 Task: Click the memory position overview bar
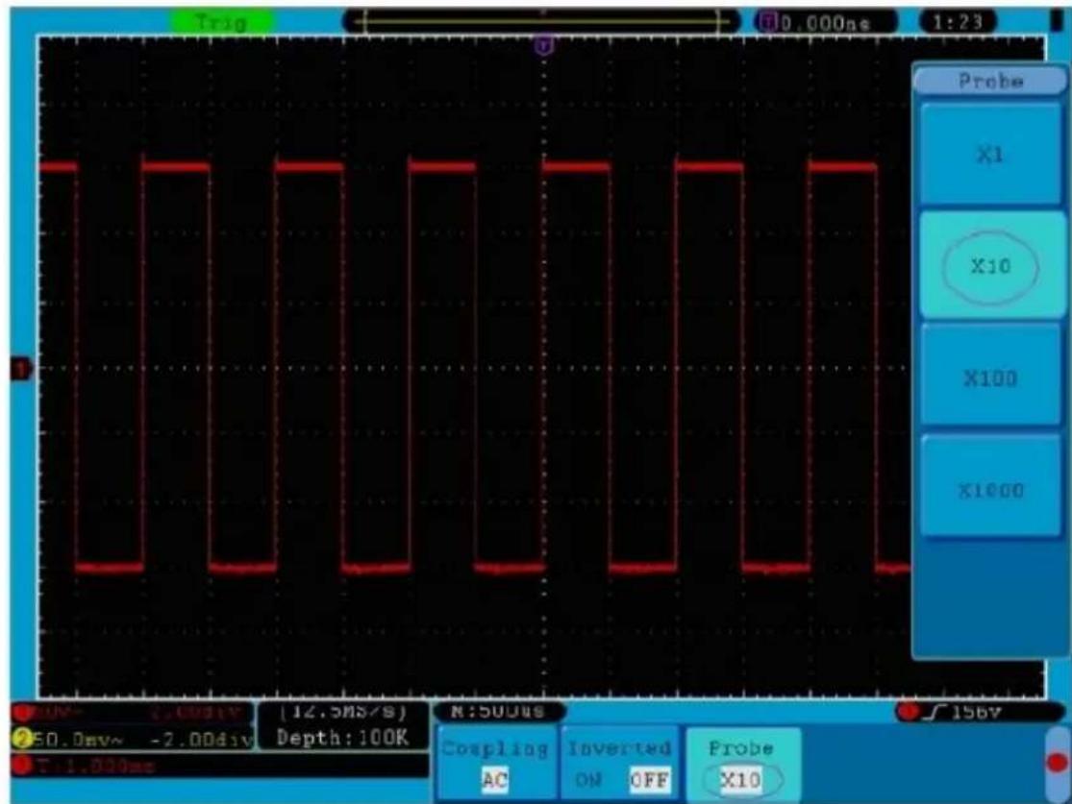tap(541, 22)
